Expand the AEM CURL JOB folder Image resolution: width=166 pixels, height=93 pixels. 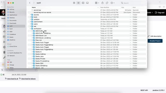click(32, 31)
